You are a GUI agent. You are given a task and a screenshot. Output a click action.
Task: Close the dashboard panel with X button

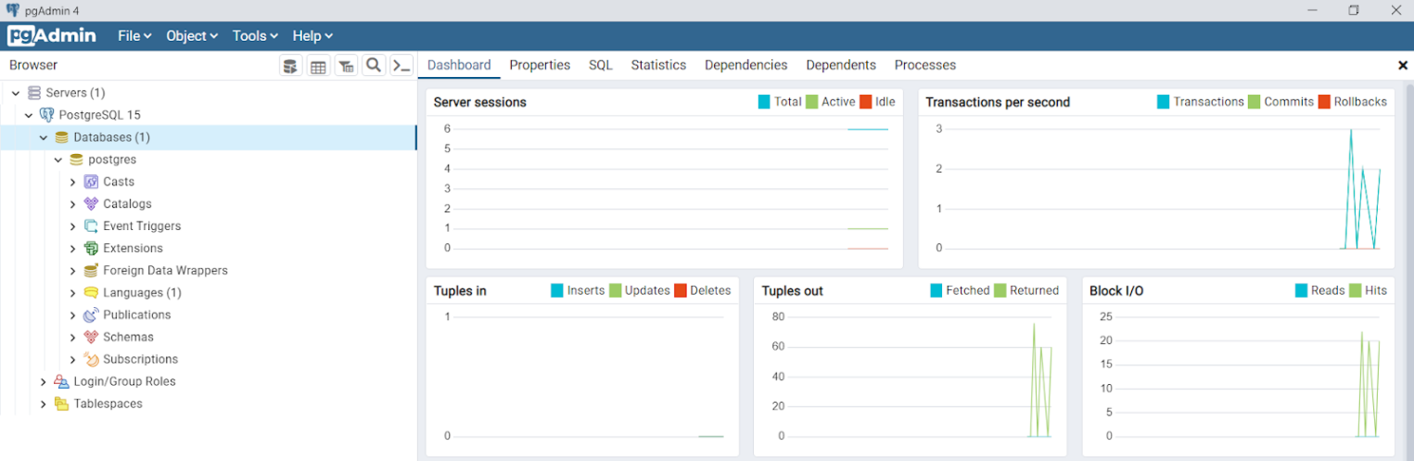1402,65
